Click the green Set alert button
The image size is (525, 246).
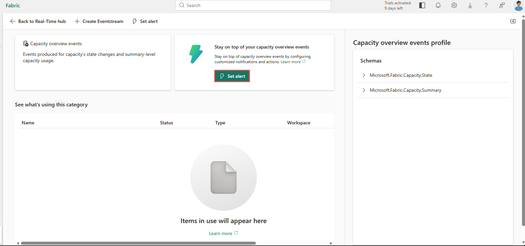(x=232, y=76)
